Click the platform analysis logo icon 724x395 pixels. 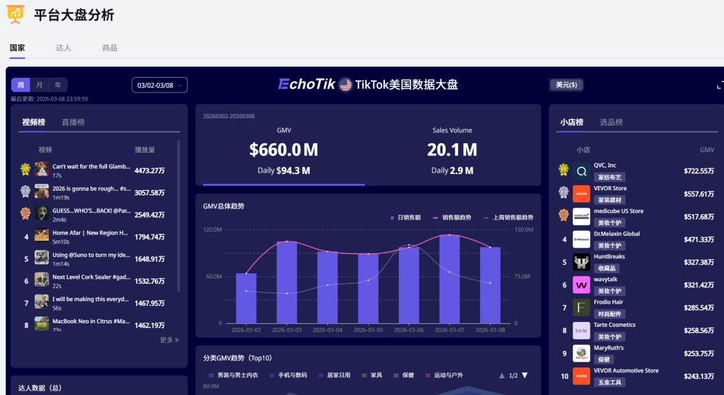tap(15, 15)
